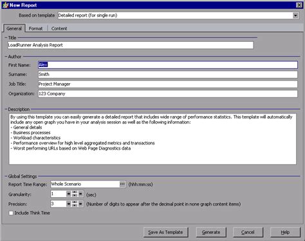
Task: Increase Precision with the up spinner
Action: [75, 202]
